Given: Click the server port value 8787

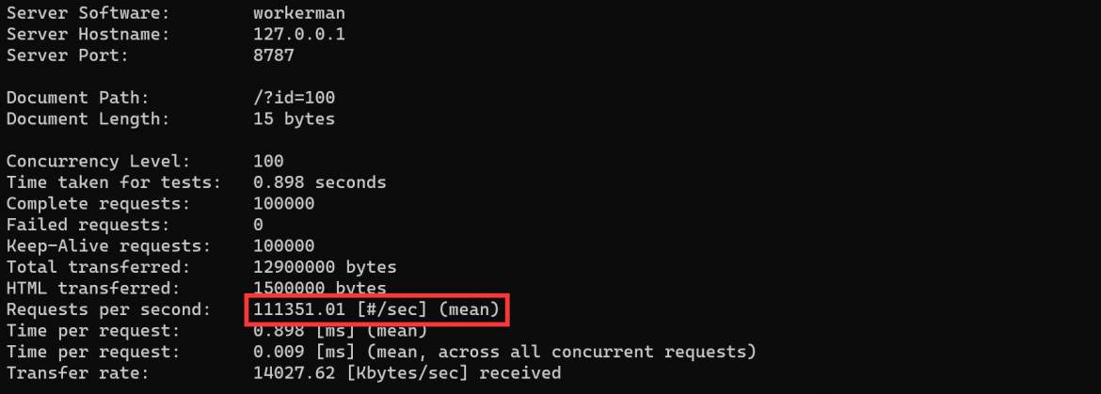Looking at the screenshot, I should click(273, 55).
